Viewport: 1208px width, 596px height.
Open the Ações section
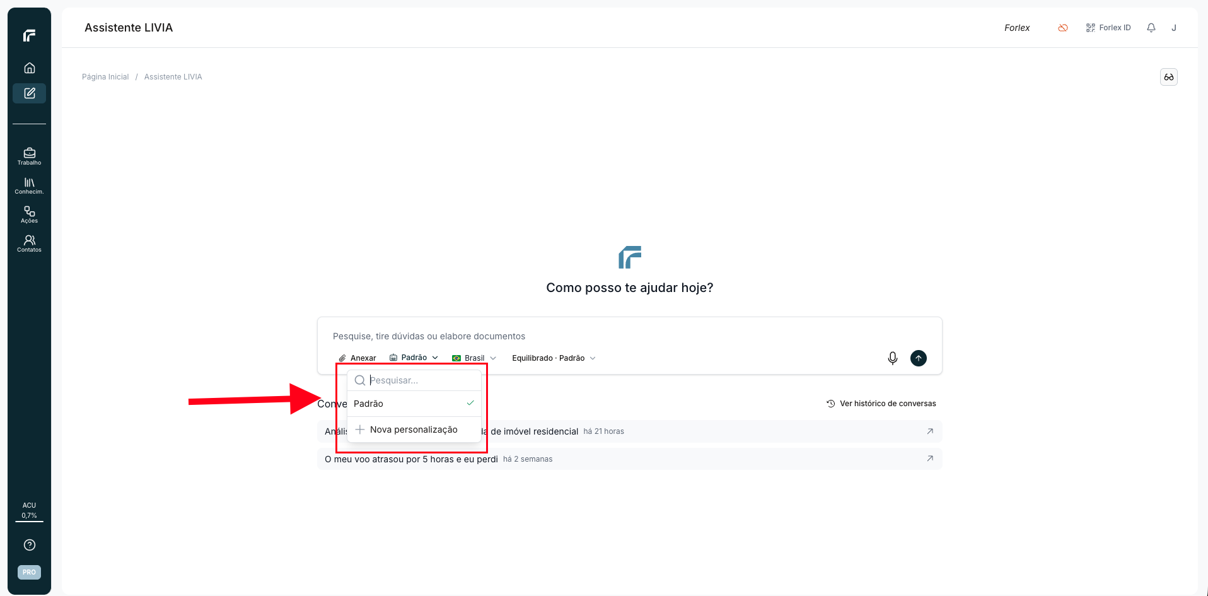pos(29,214)
